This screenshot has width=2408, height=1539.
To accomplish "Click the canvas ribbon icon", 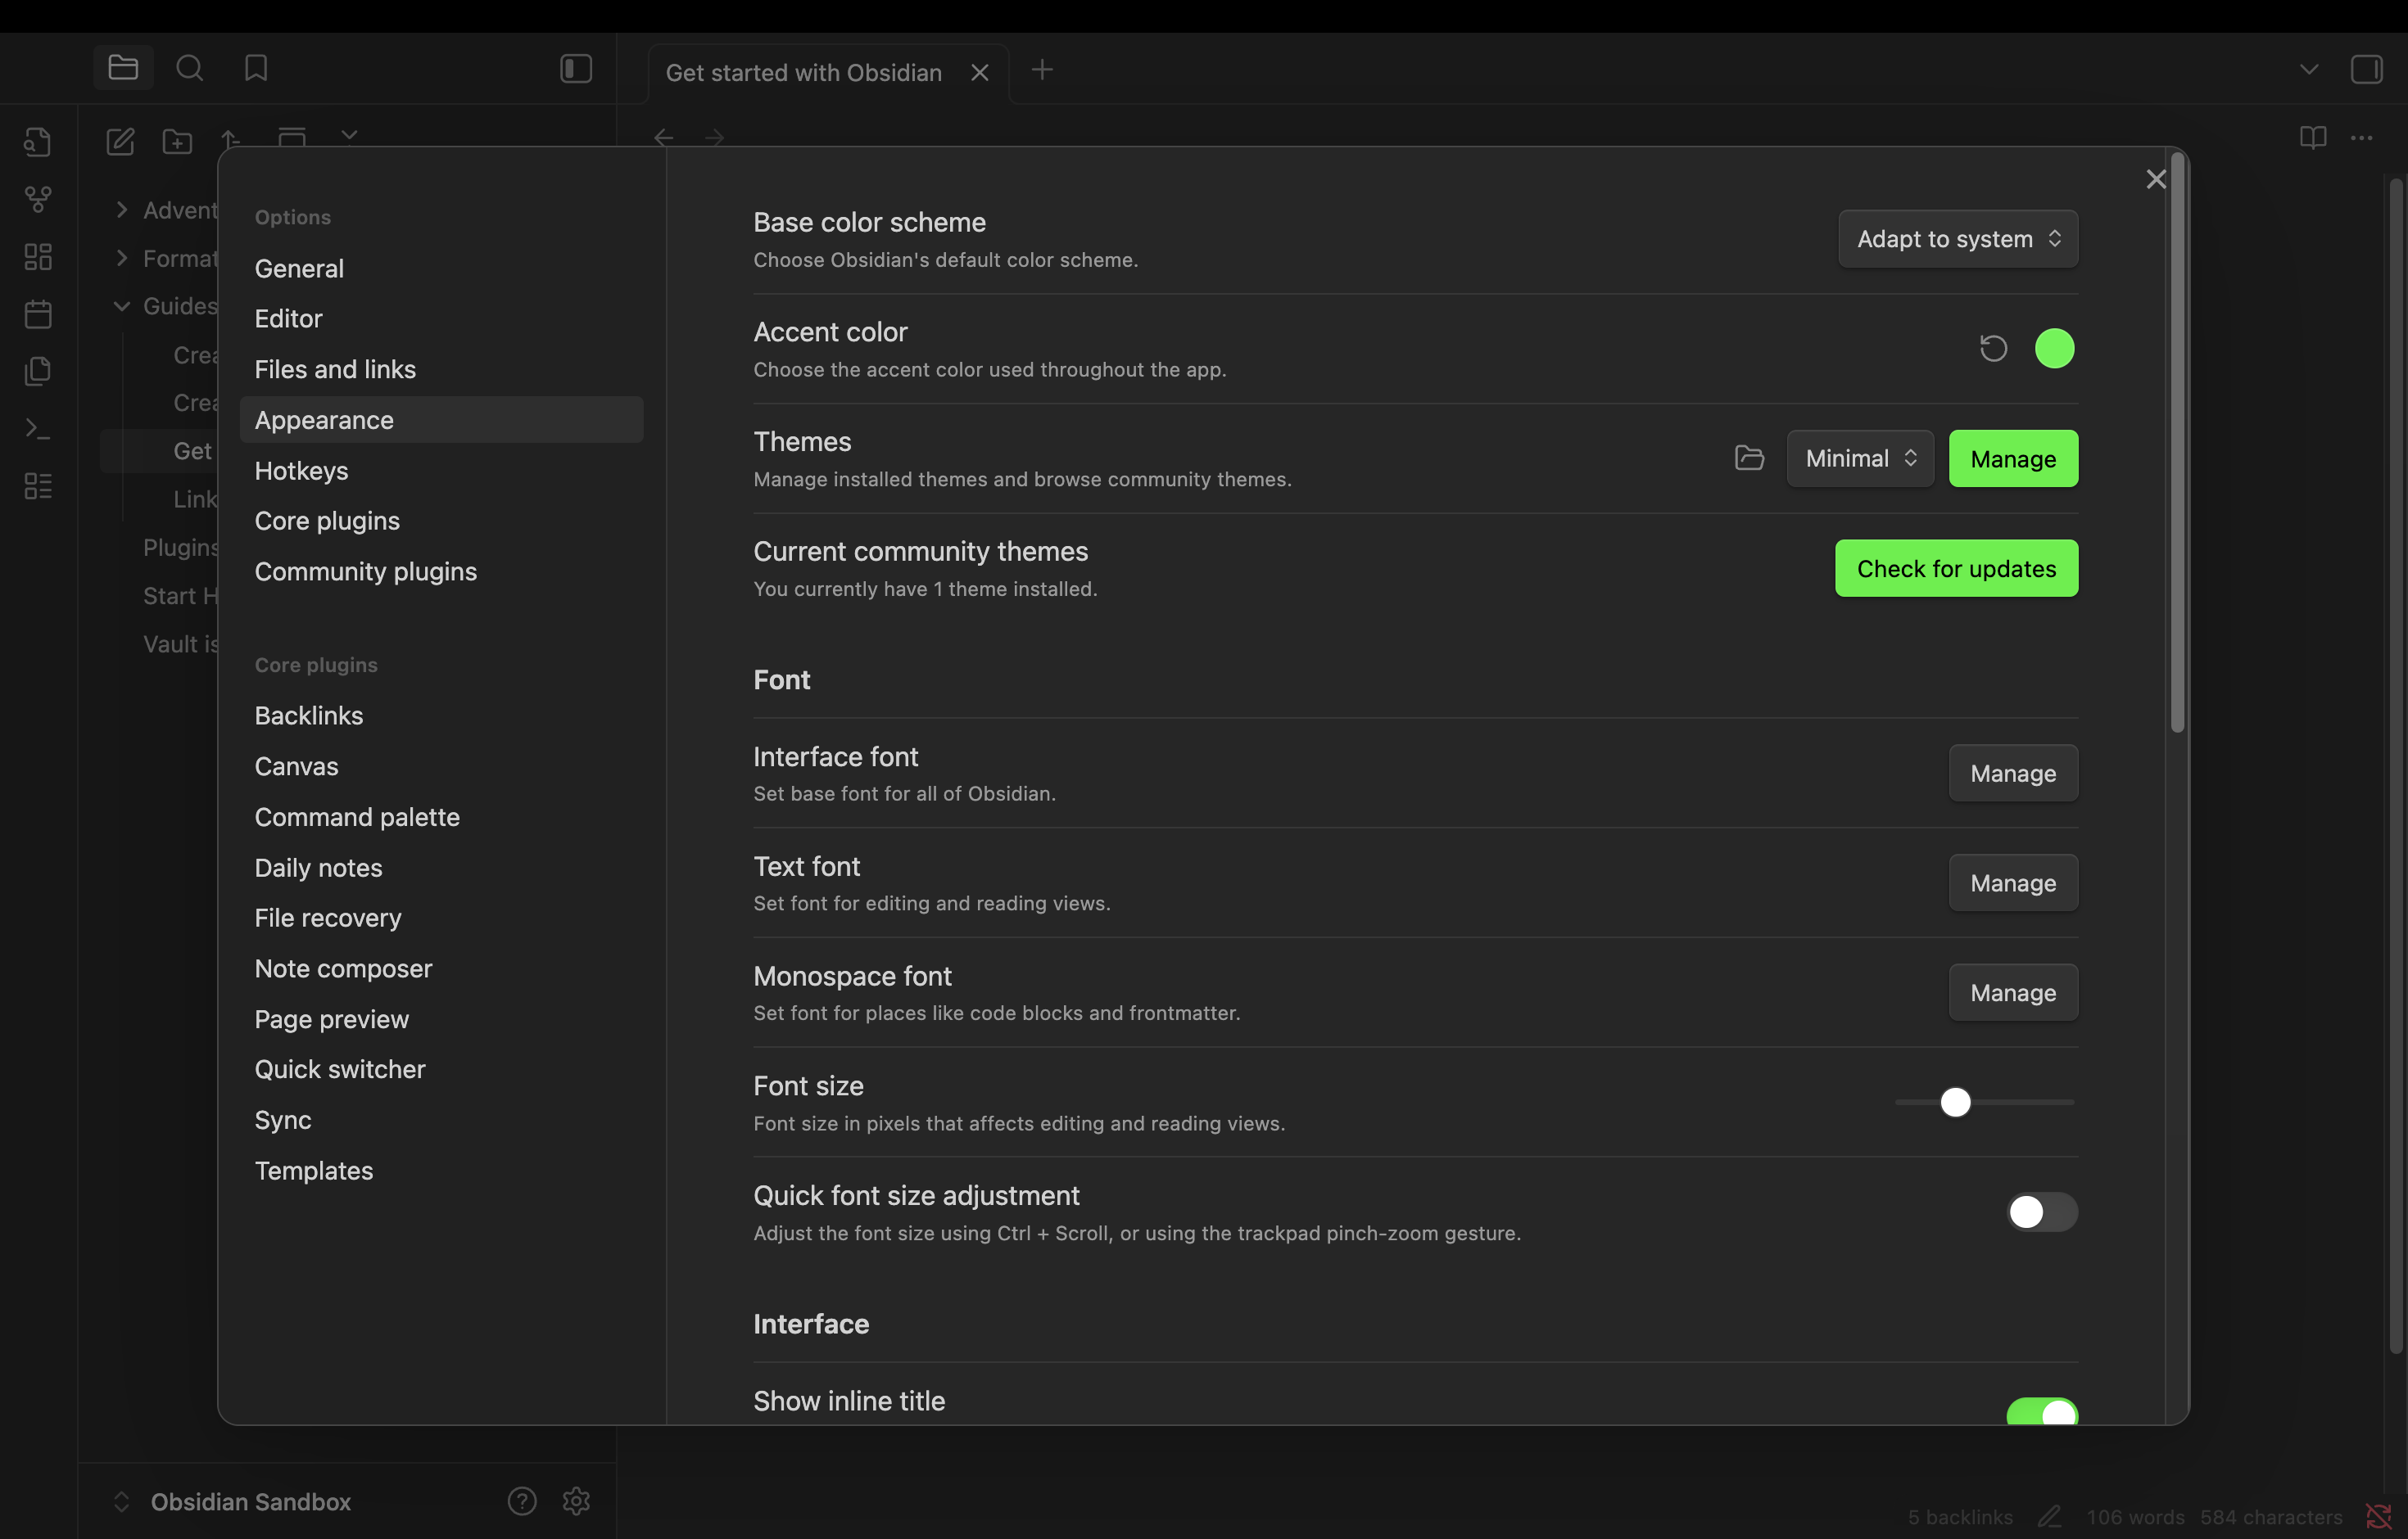I will click(38, 257).
